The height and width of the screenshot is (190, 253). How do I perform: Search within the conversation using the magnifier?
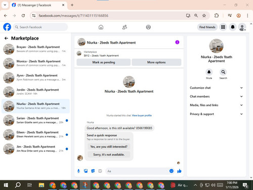[223, 72]
